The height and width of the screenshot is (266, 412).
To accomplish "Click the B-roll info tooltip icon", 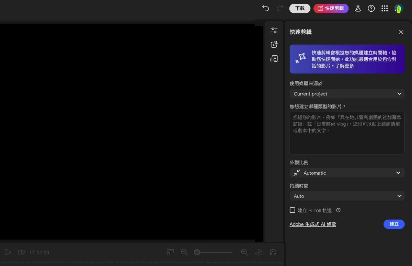I will coord(338,210).
